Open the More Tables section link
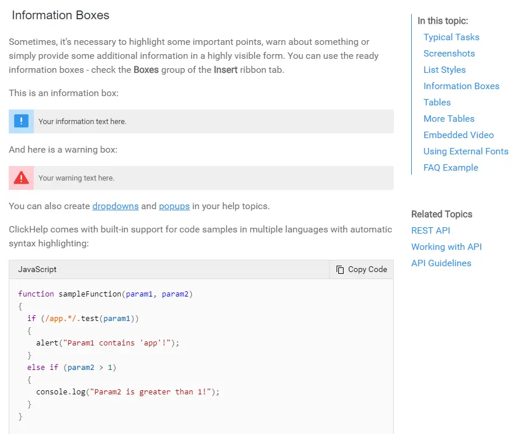 tap(449, 119)
